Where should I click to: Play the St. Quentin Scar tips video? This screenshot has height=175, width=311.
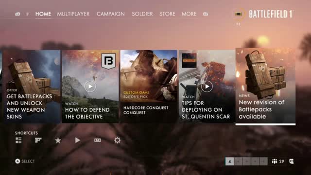207,87
